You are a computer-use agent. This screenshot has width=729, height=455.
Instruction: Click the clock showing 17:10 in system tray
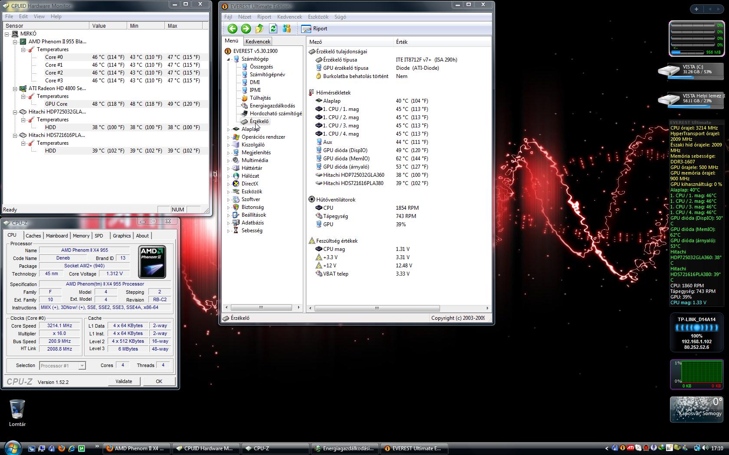pyautogui.click(x=717, y=448)
